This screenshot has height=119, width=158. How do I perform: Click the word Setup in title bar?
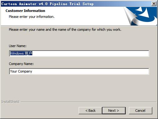(x=88, y=4)
